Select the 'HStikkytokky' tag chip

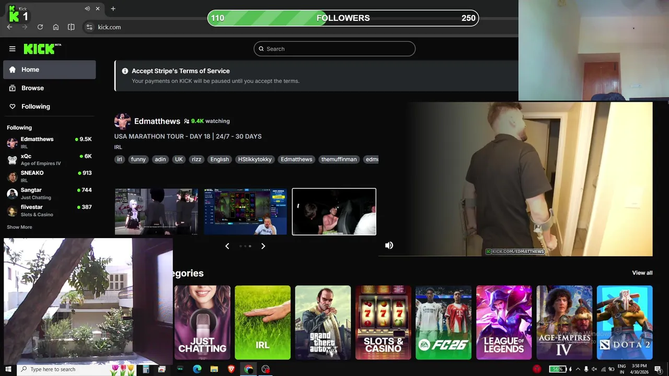point(255,159)
